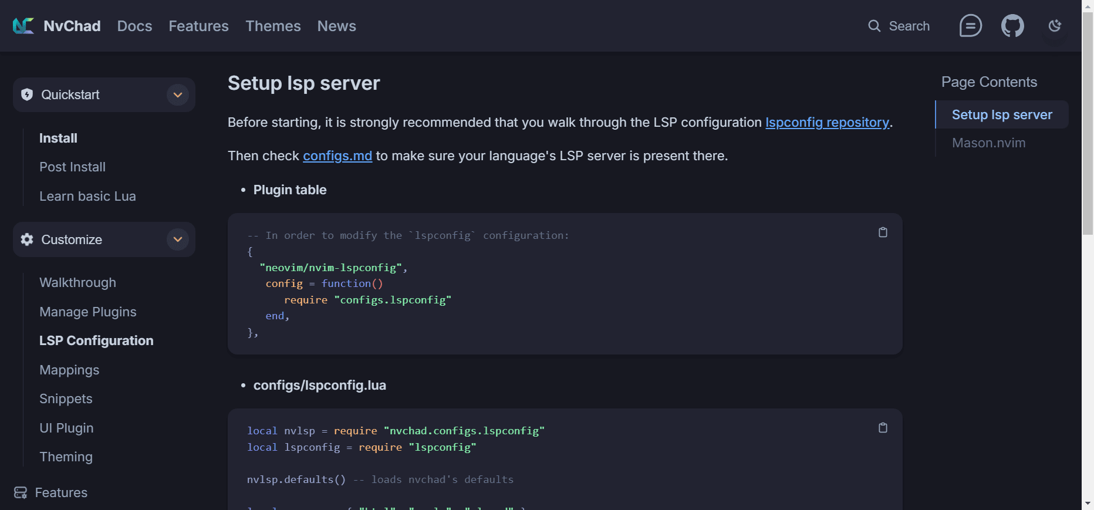
Task: Collapse the Quickstart section chevron
Action: click(178, 94)
